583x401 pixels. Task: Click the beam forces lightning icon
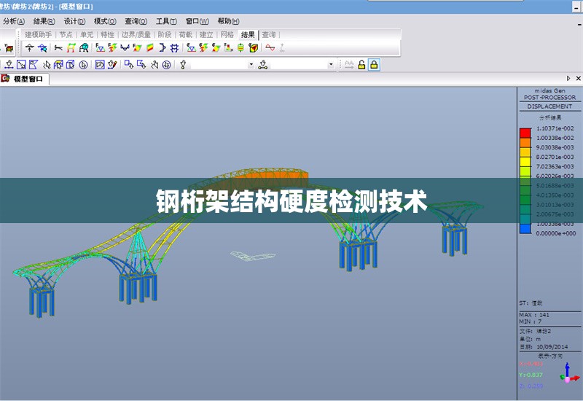(112, 47)
